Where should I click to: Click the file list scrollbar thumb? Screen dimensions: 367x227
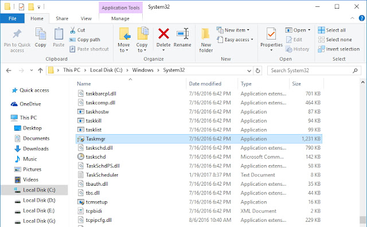click(x=362, y=220)
